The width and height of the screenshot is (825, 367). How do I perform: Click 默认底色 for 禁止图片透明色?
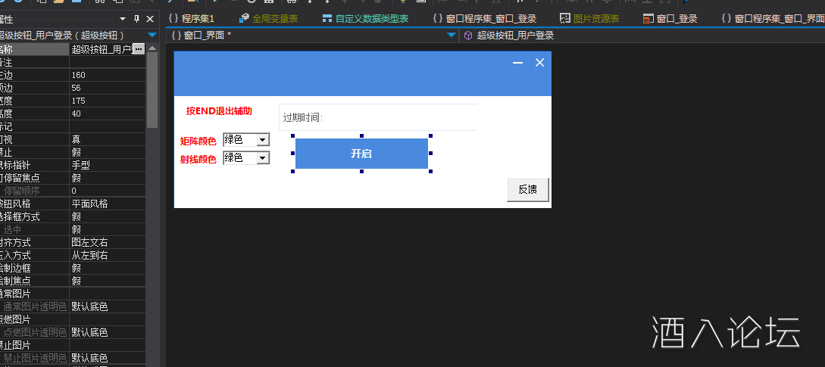click(108, 358)
